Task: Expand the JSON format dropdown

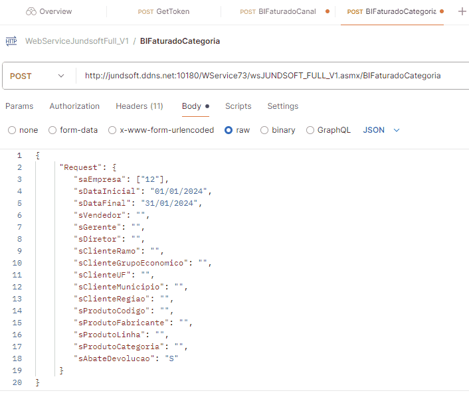Action: [x=381, y=130]
